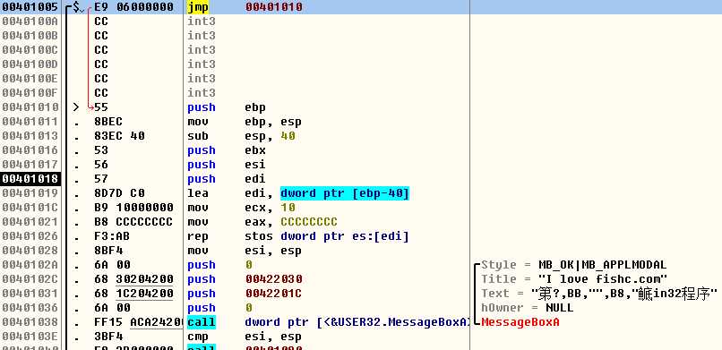The width and height of the screenshot is (722, 350).
Task: Click hex bytes B8 CCCCCCCC
Action: 133,222
